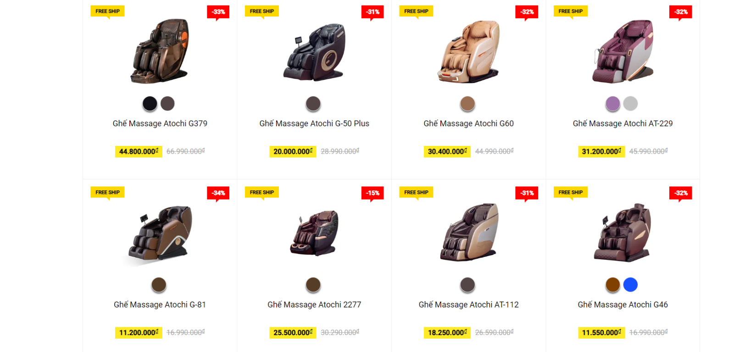Select tan color swatch for Atochi G60

click(x=467, y=104)
